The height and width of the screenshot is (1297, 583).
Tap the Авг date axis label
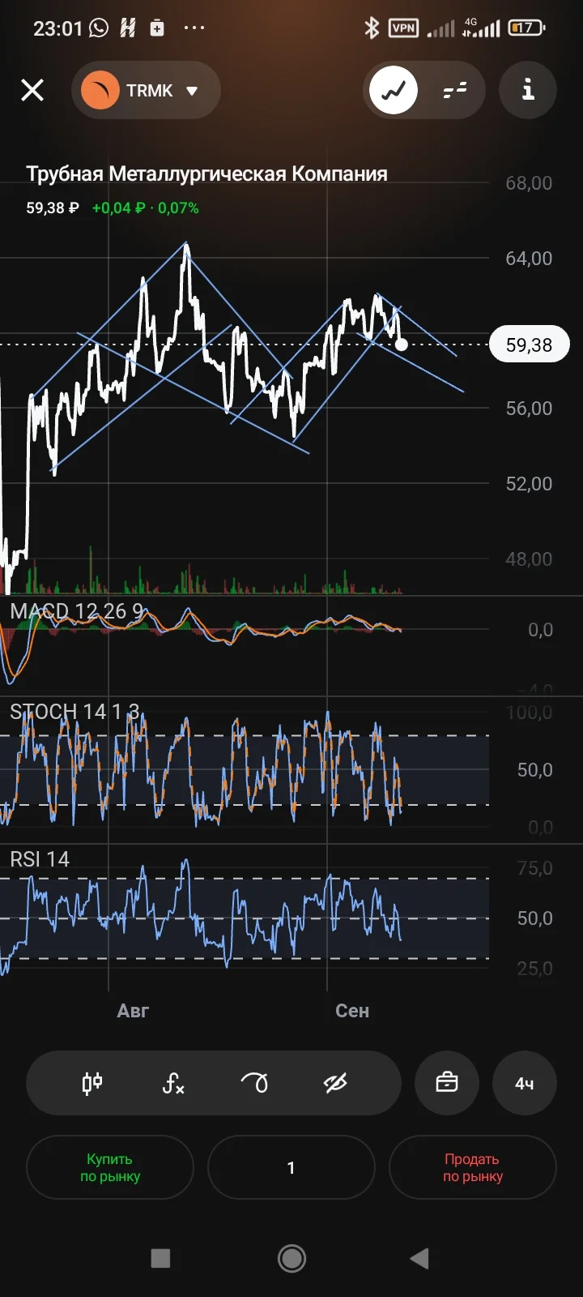coord(133,1011)
